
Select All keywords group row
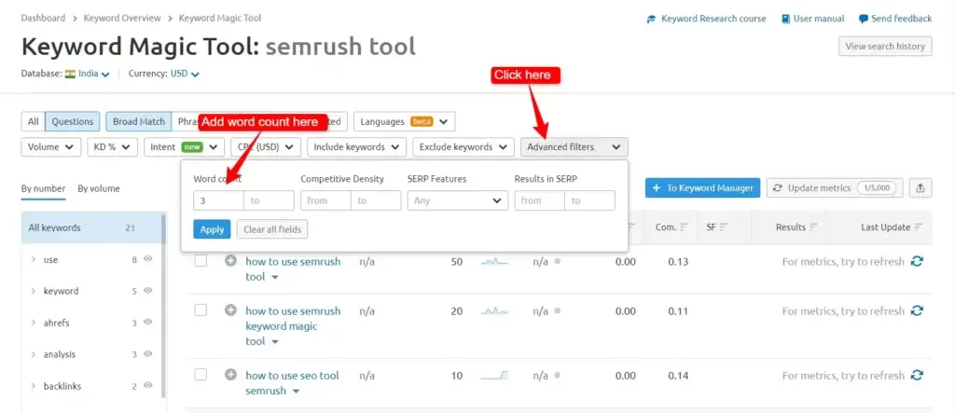point(90,227)
